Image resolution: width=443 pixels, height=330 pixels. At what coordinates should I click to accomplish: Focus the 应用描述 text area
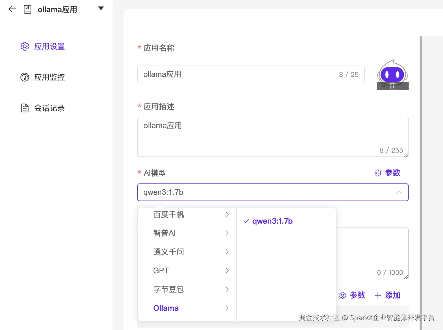point(273,137)
